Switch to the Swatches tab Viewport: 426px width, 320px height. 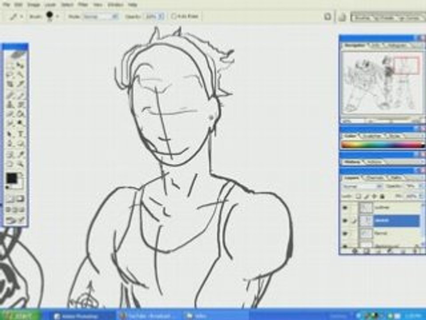[372, 136]
